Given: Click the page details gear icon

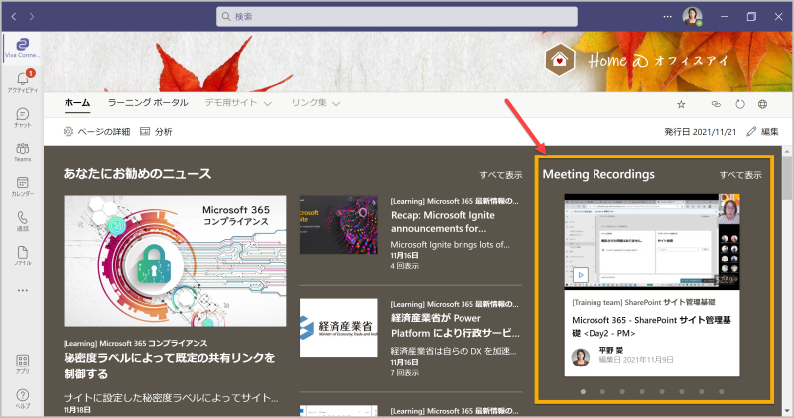Looking at the screenshot, I should [67, 132].
